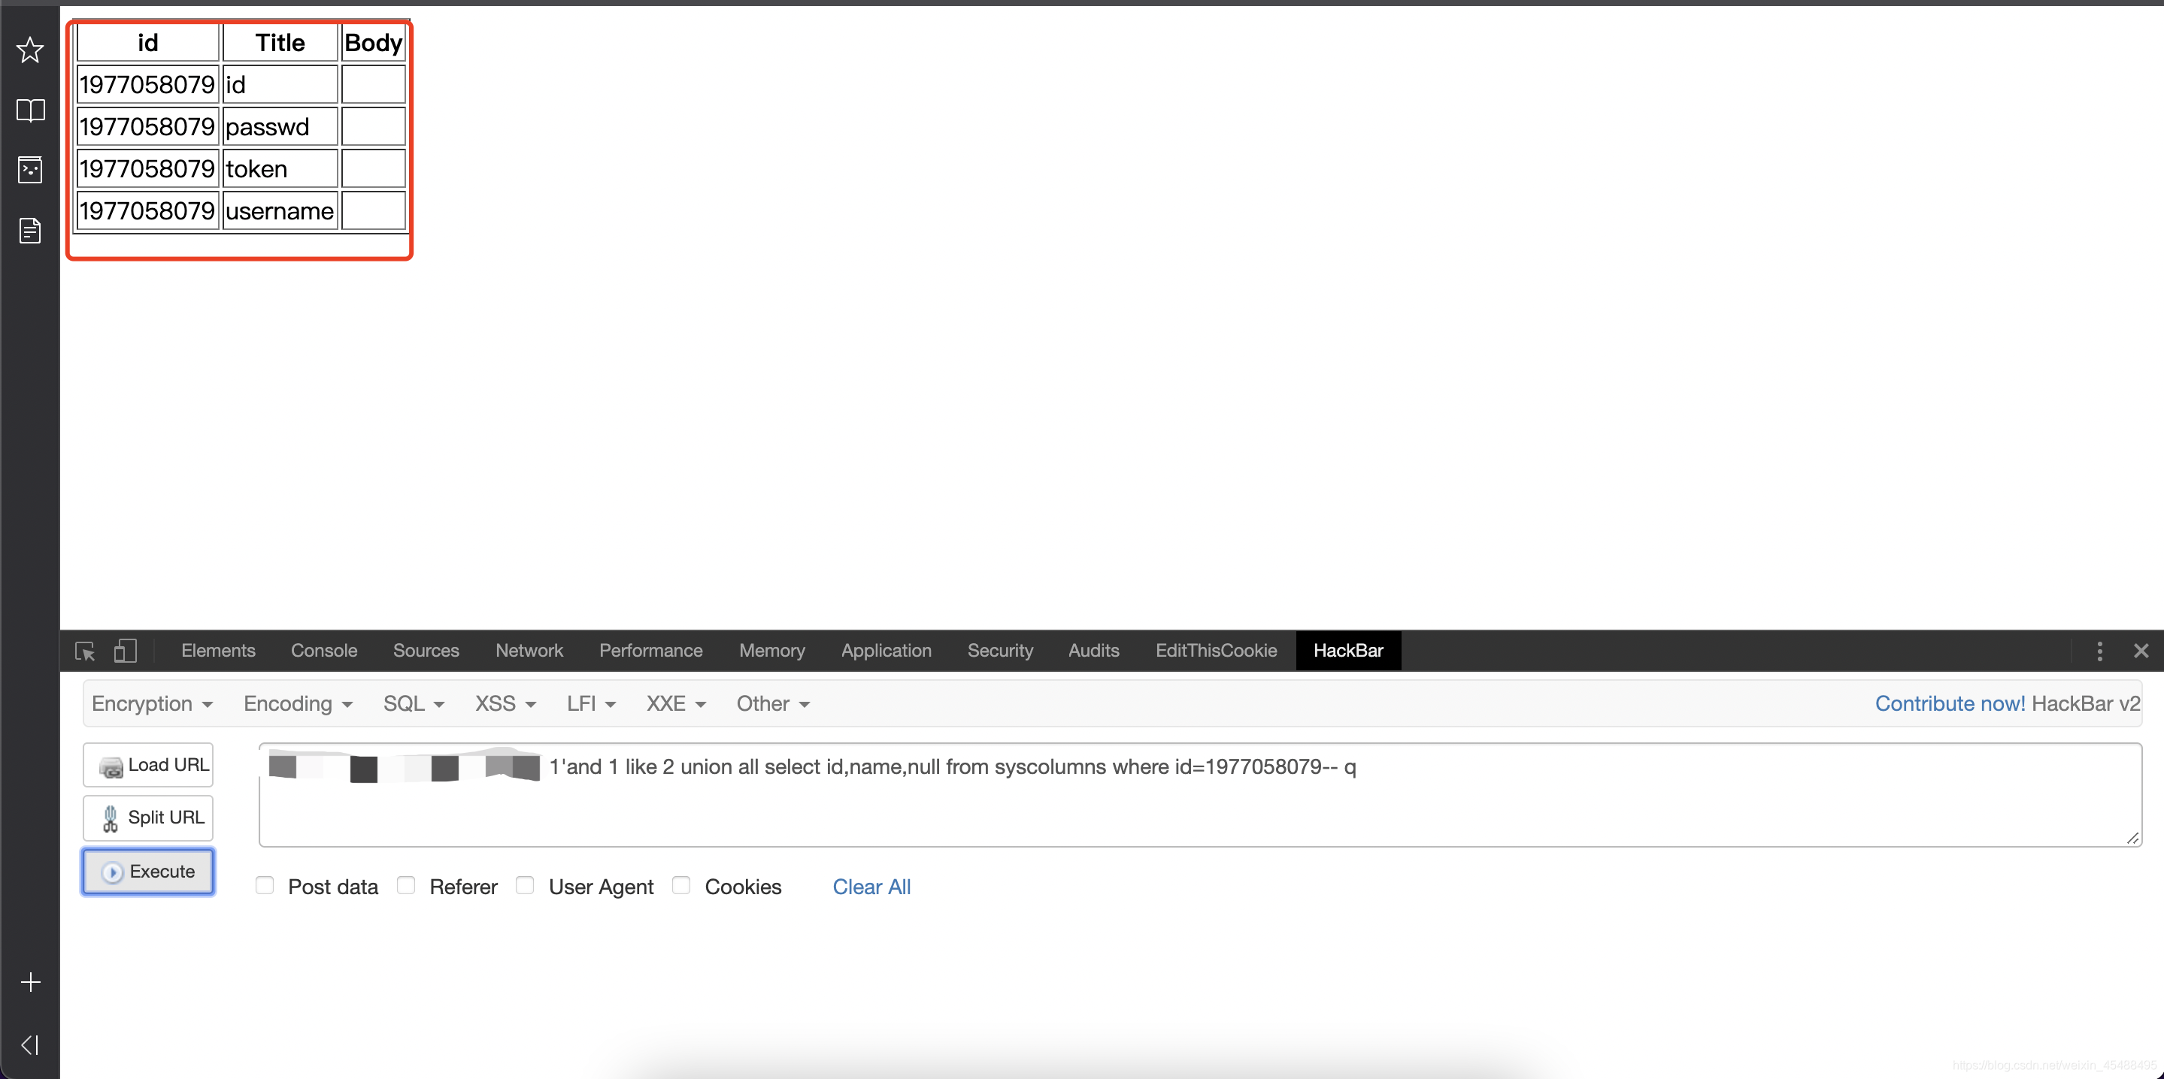Open the EditThisCookie tab
The width and height of the screenshot is (2164, 1079).
[1216, 651]
